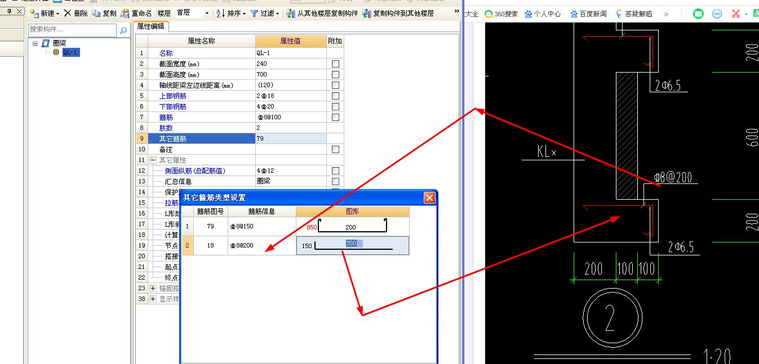Close the 其它箍筋类型设置 dialog
Screen dimensions: 759x364
pyautogui.click(x=429, y=197)
